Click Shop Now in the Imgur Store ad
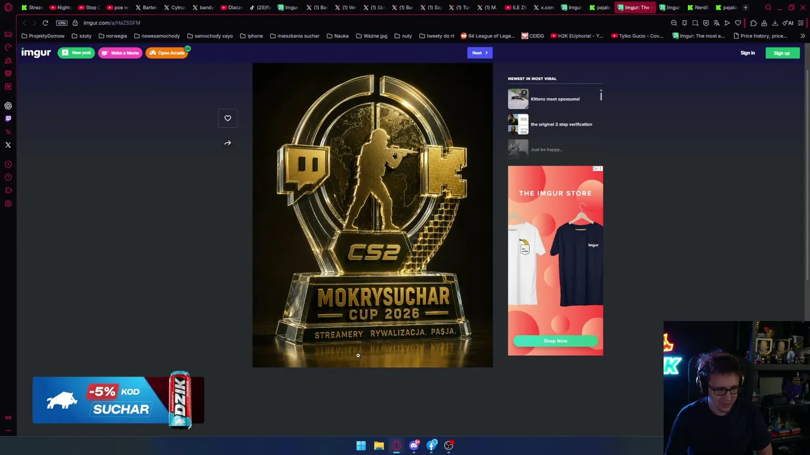The width and height of the screenshot is (810, 455). 555,341
